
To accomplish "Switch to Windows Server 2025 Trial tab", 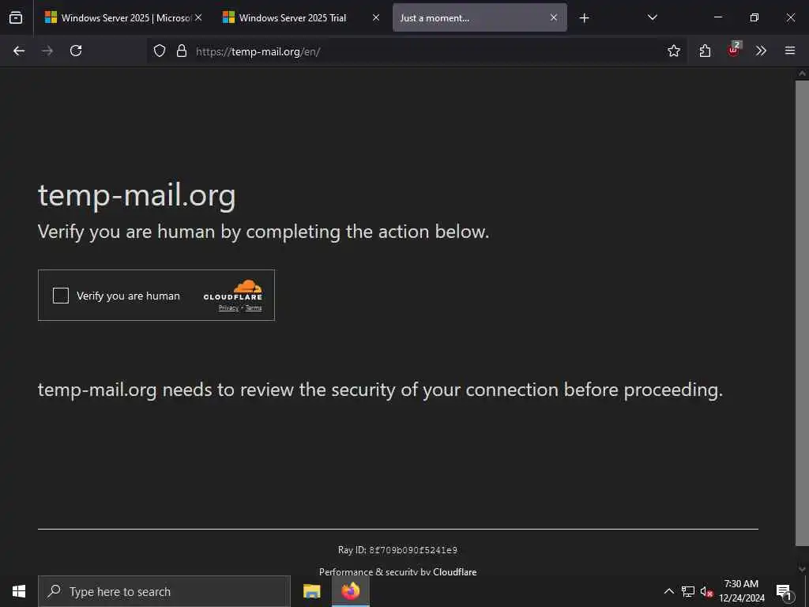I will pyautogui.click(x=301, y=17).
